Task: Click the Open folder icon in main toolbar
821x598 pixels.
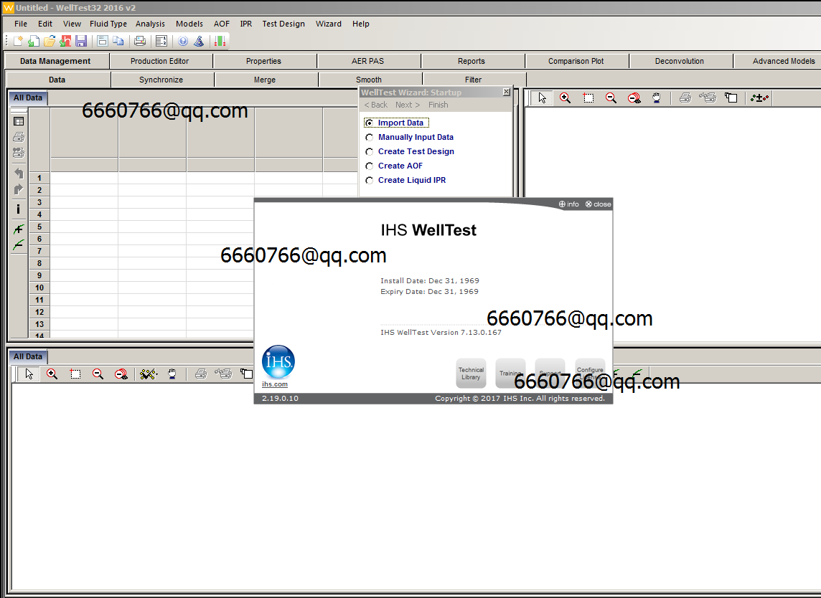Action: (50, 41)
